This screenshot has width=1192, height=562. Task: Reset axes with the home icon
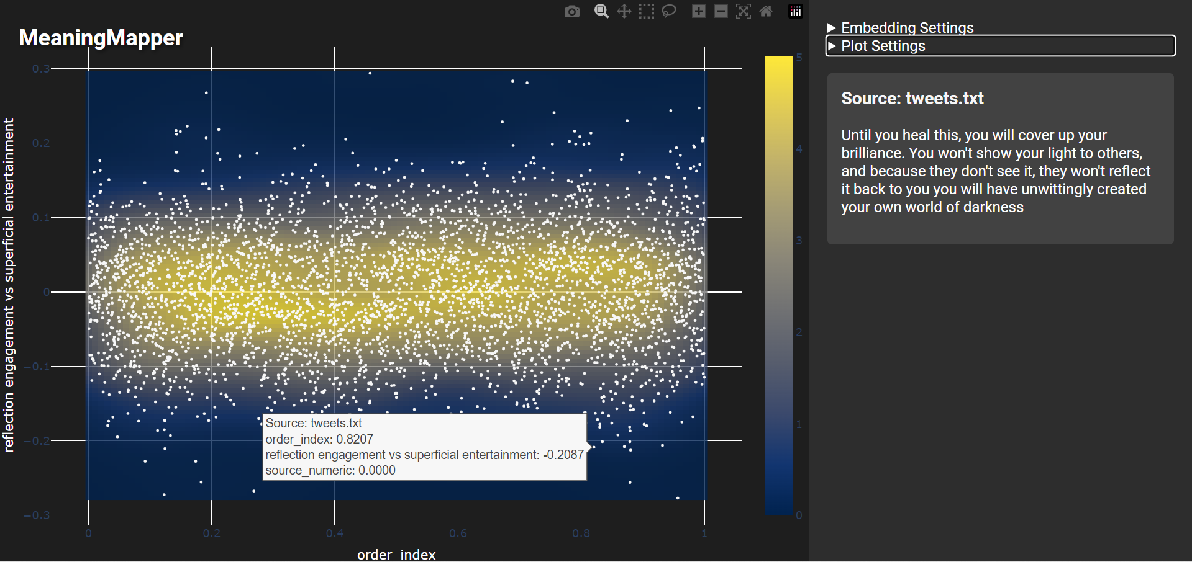[766, 11]
